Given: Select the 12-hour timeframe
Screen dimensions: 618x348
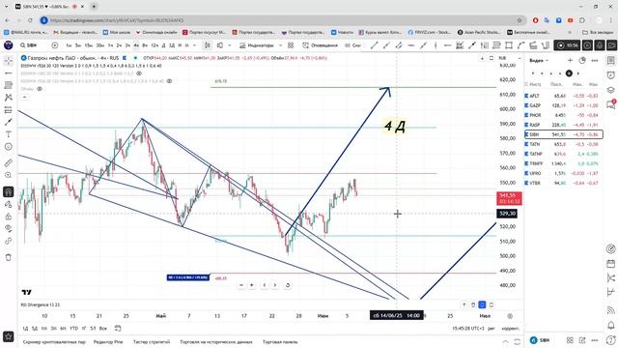Looking at the screenshot, I should (154, 45).
